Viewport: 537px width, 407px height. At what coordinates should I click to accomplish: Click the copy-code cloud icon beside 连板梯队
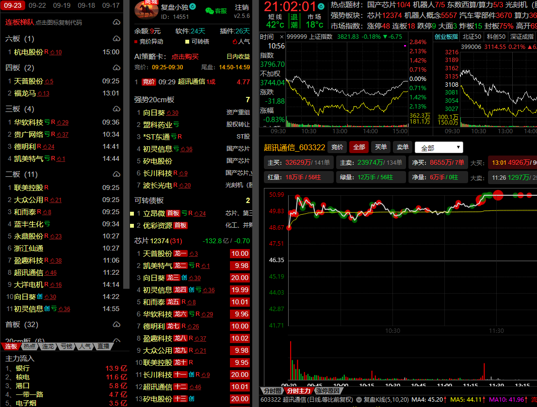coord(116,22)
